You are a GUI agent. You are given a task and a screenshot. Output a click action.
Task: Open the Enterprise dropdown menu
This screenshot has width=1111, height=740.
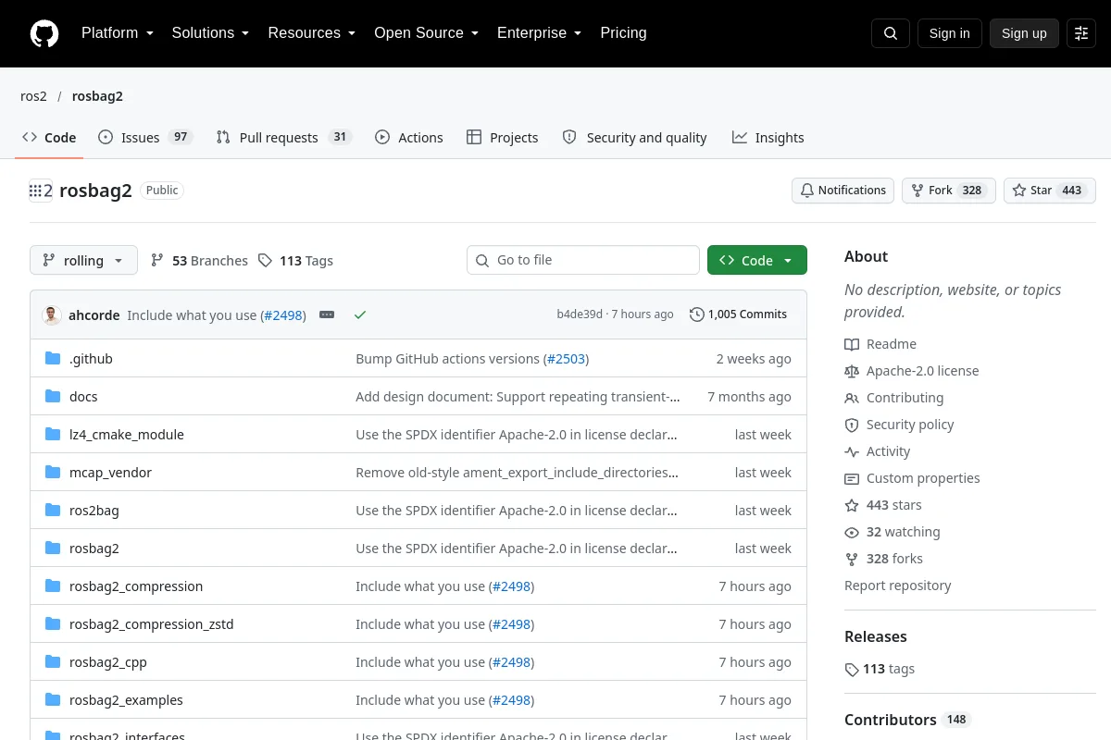point(539,33)
